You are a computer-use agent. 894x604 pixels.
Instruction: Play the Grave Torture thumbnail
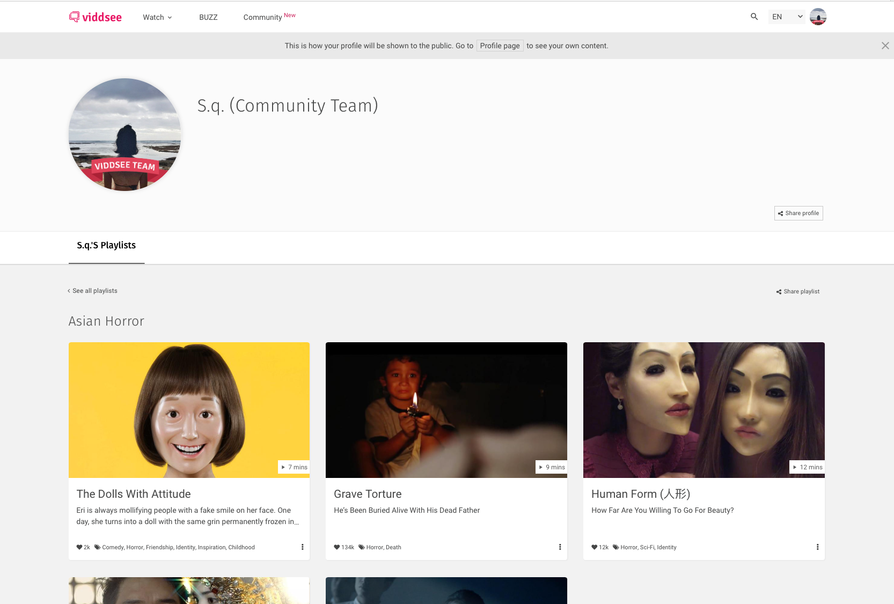click(x=446, y=410)
